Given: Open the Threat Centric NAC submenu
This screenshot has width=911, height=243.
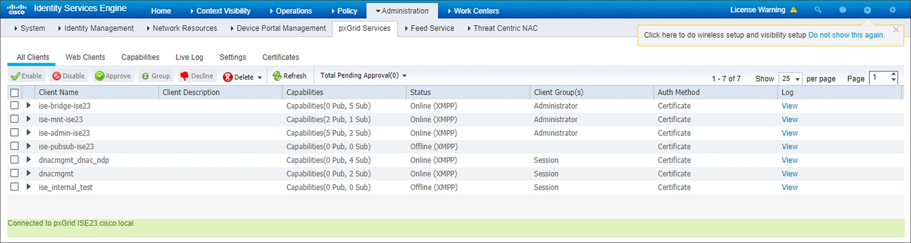Looking at the screenshot, I should point(503,28).
